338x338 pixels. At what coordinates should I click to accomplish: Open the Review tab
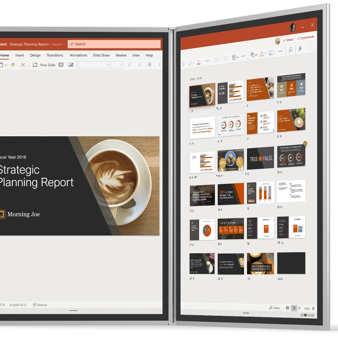pyautogui.click(x=121, y=55)
